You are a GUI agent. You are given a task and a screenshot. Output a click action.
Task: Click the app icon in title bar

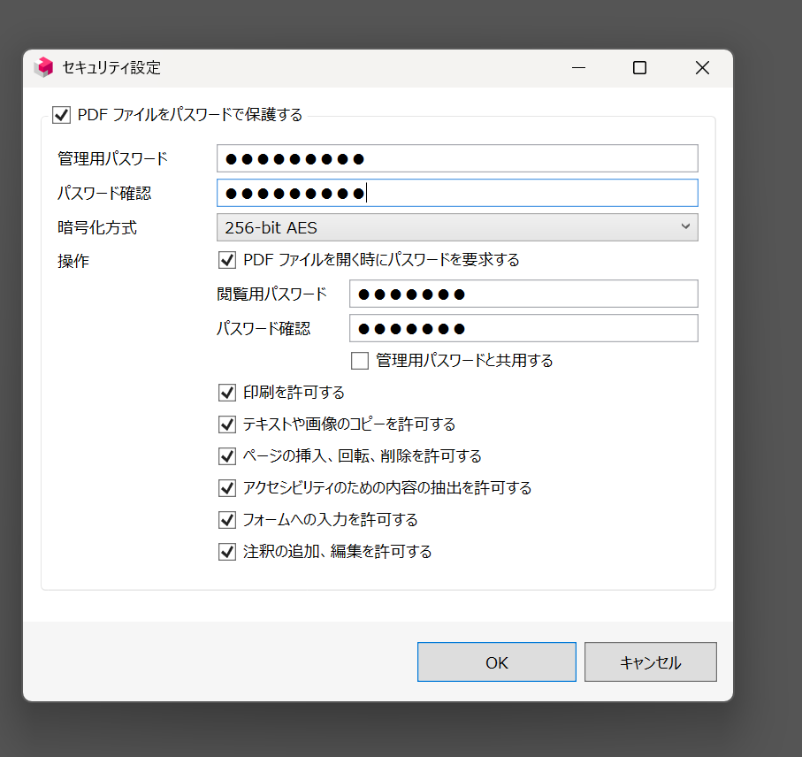point(43,68)
